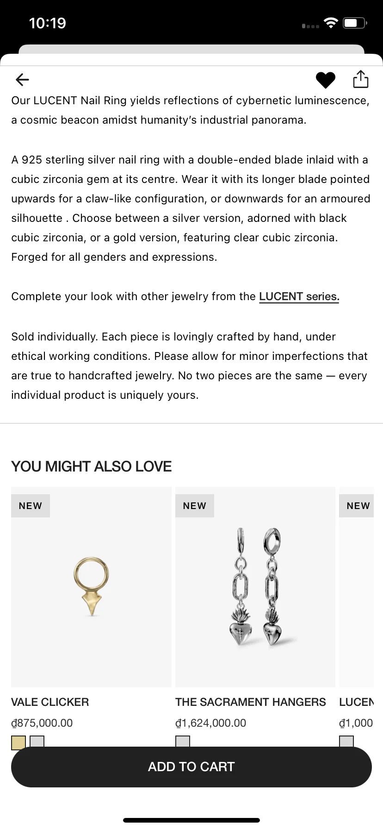Open the LUCENT series link
This screenshot has height=830, width=383.
coord(299,296)
